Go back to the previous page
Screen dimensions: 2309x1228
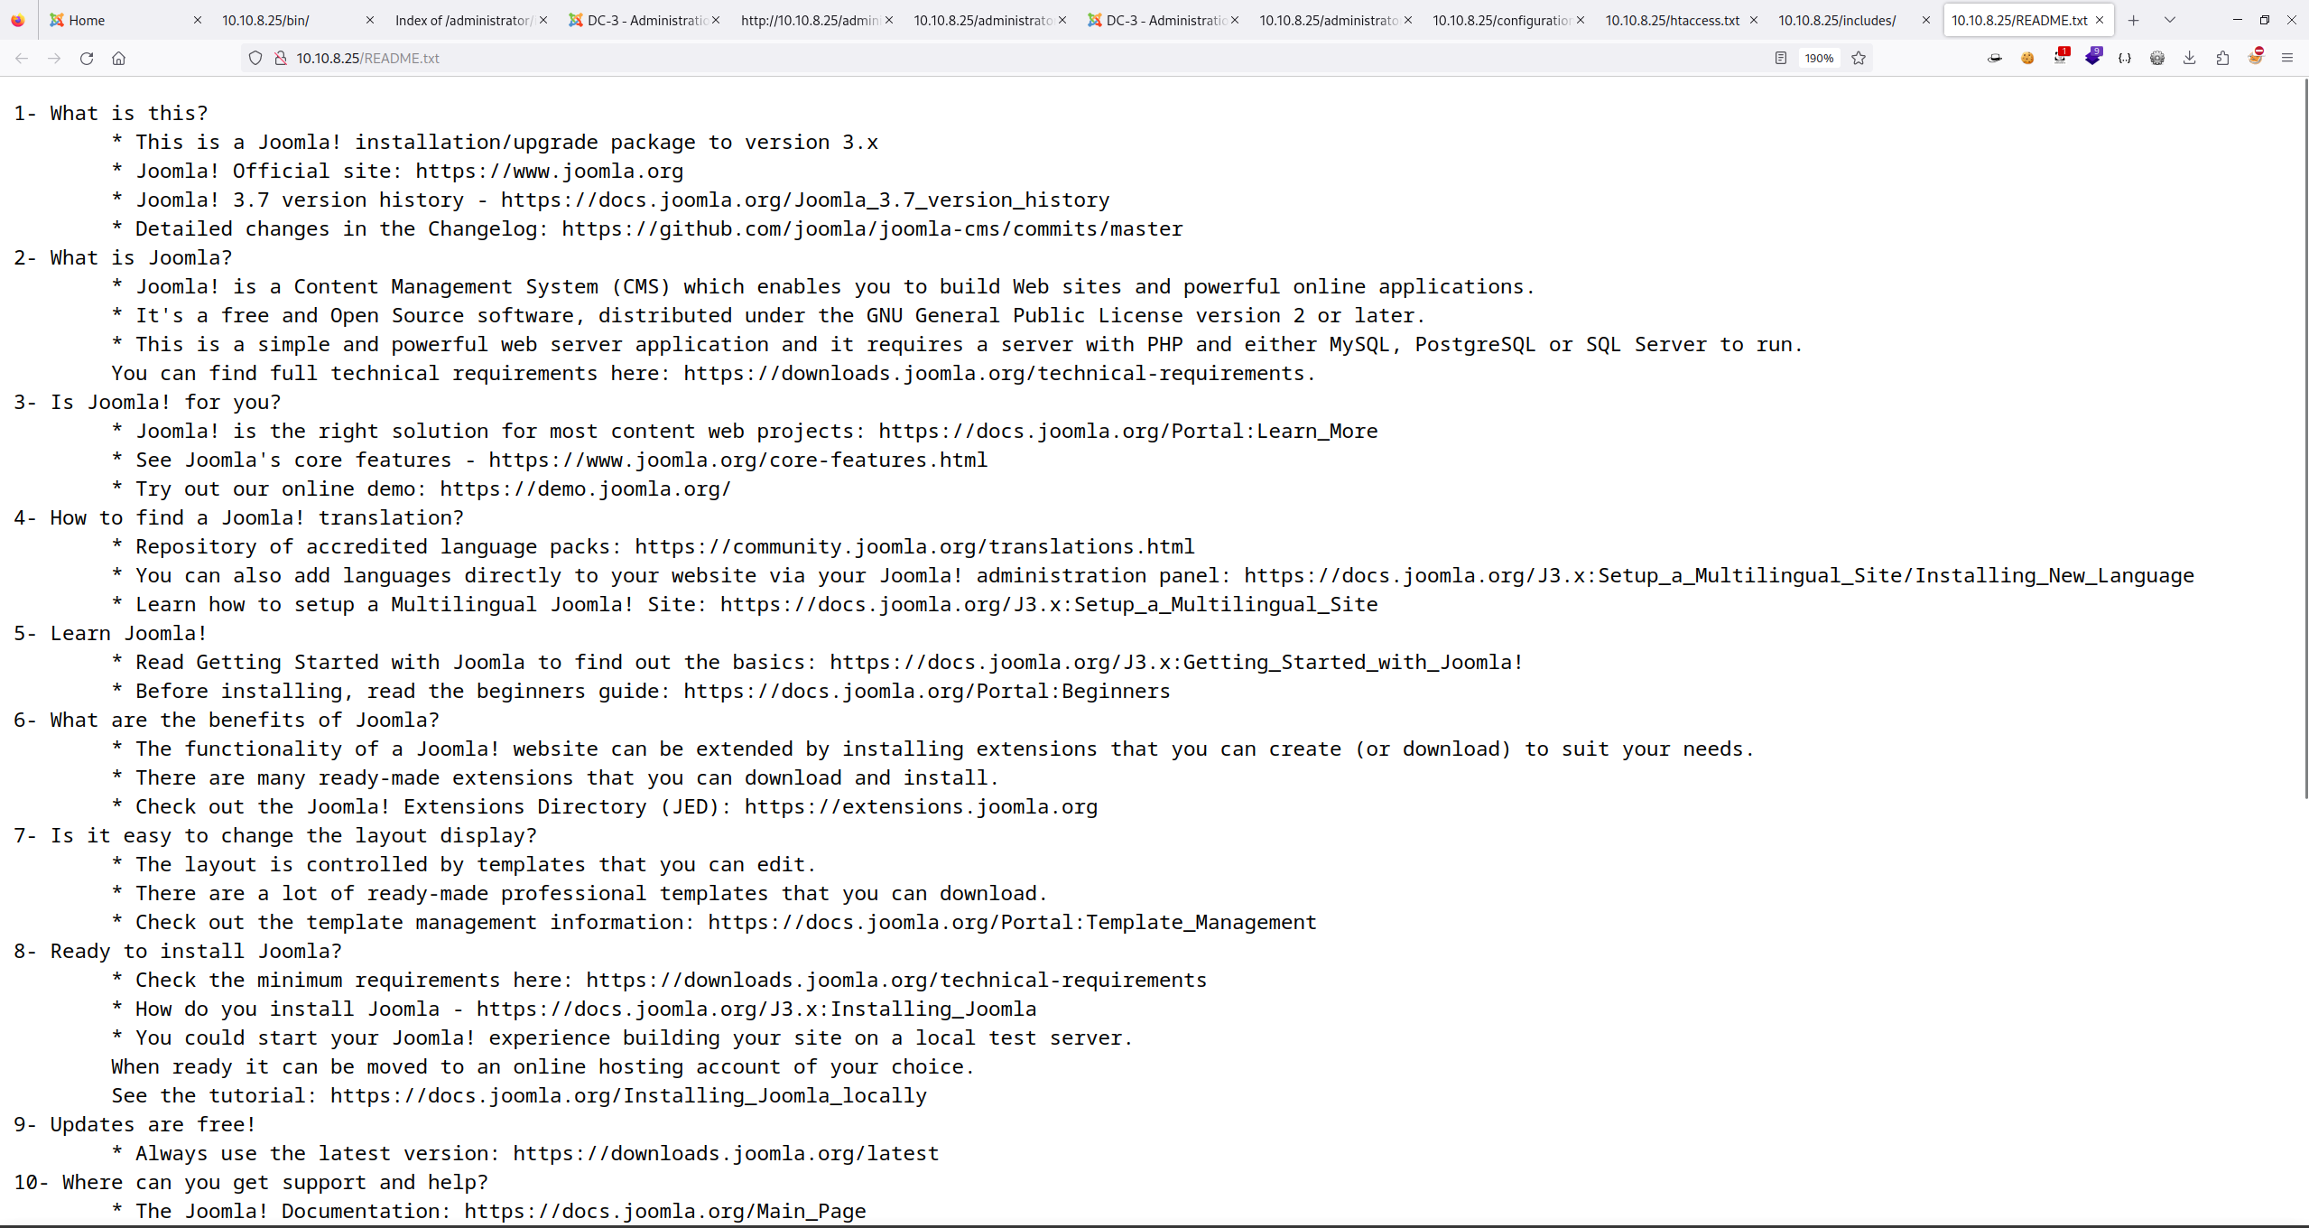pos(22,58)
